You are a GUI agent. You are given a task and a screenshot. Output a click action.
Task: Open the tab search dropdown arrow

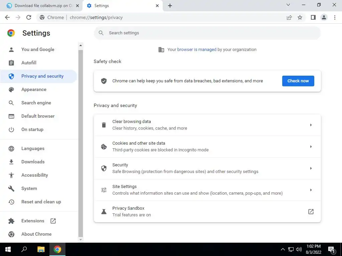click(288, 5)
